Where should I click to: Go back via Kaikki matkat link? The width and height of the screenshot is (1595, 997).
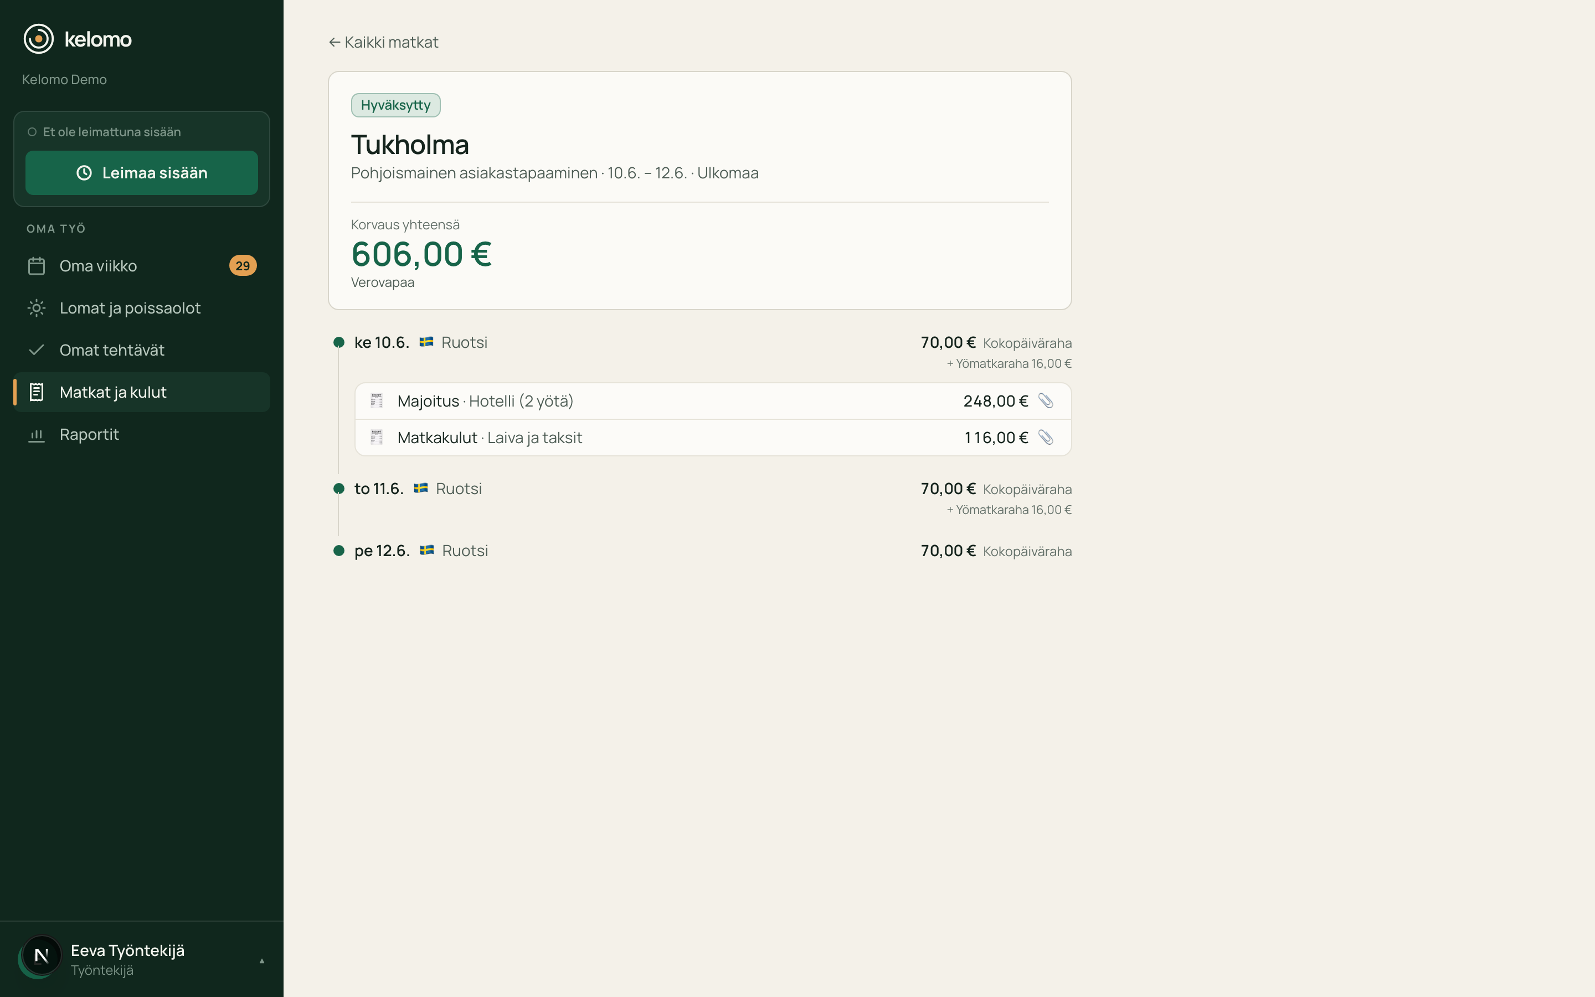pyautogui.click(x=384, y=42)
